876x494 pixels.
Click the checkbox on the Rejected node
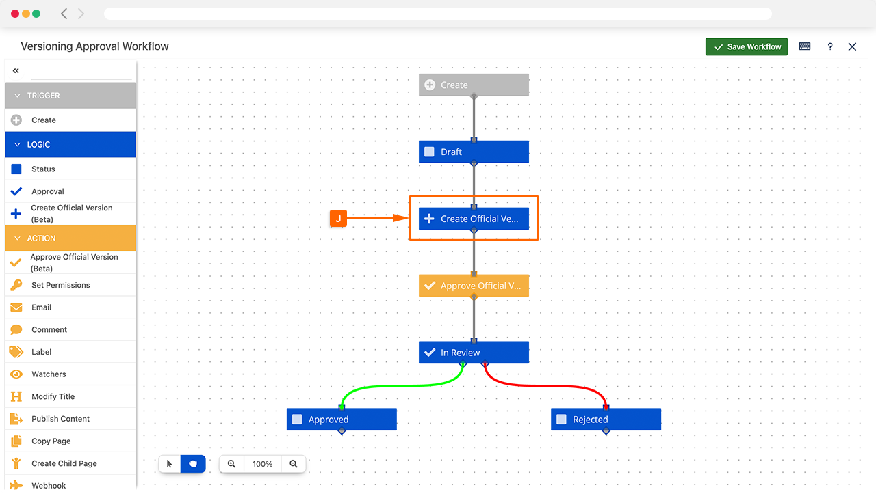561,420
